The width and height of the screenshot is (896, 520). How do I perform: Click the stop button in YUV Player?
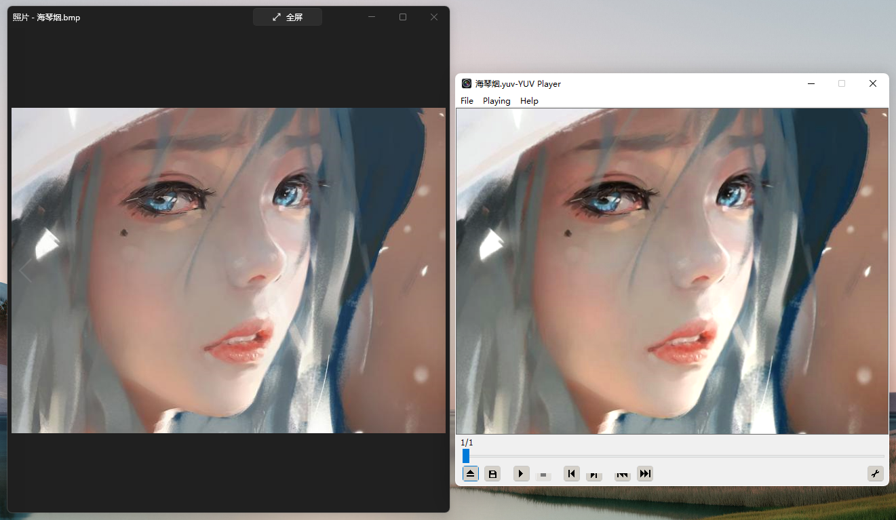pos(543,475)
